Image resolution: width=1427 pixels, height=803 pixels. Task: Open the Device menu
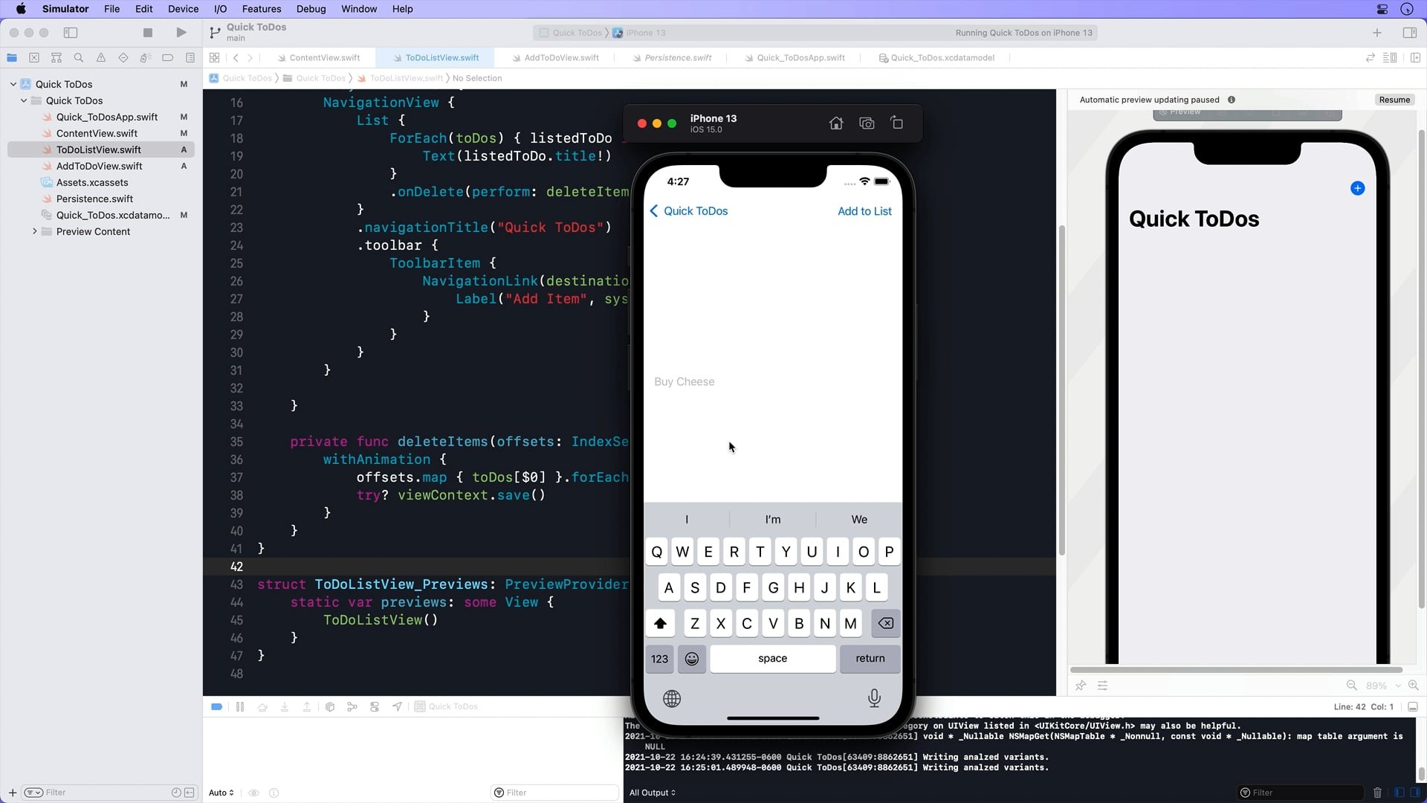pos(183,9)
